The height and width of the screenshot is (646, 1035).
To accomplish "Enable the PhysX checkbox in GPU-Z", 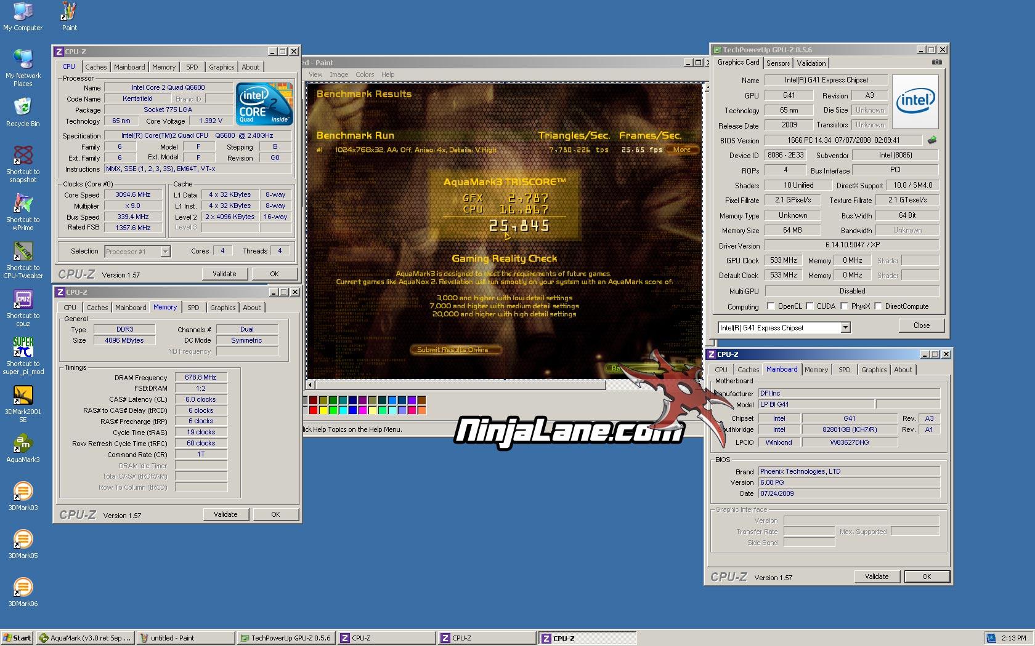I will click(x=845, y=306).
